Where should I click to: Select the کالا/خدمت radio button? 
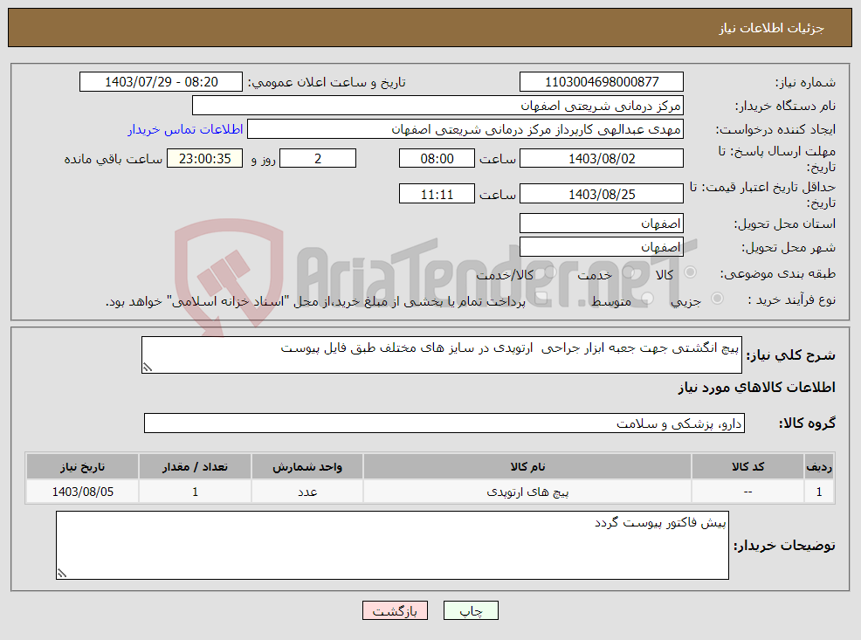tap(549, 272)
